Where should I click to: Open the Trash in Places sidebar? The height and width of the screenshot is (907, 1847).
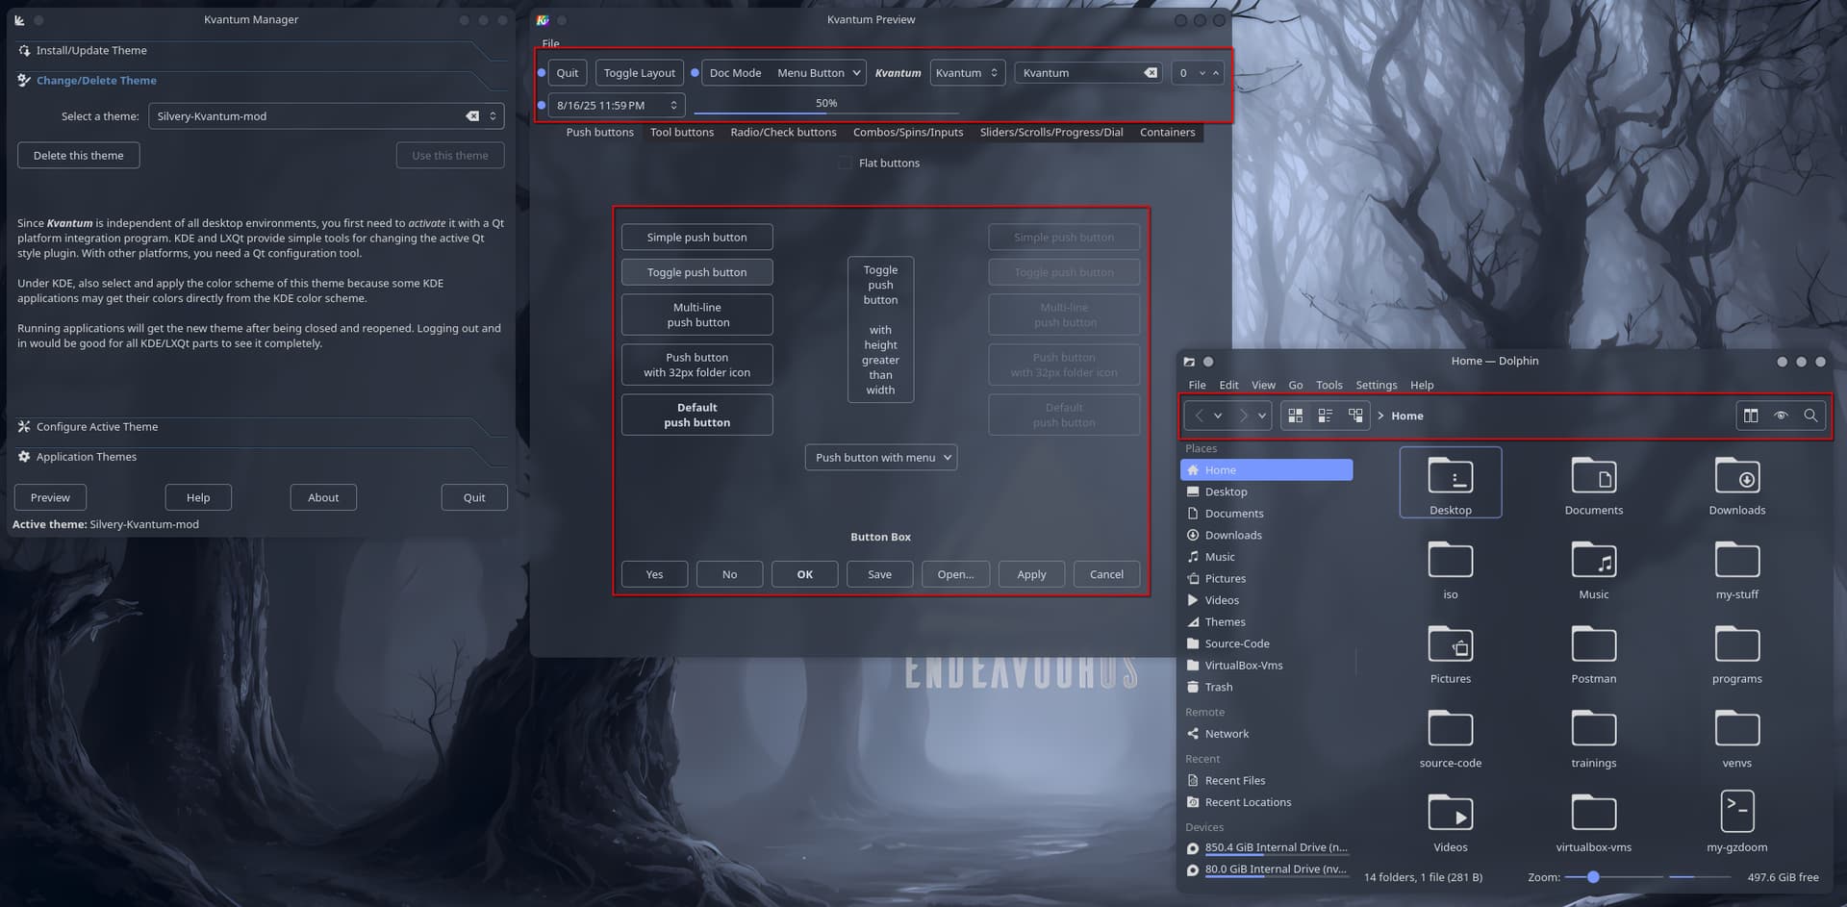tap(1218, 687)
